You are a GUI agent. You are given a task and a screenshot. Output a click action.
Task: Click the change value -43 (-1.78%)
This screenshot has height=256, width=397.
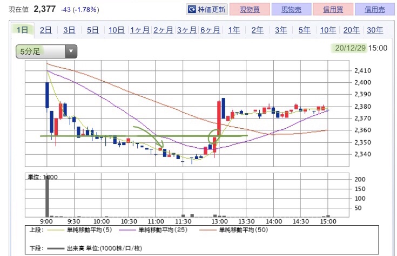[80, 10]
